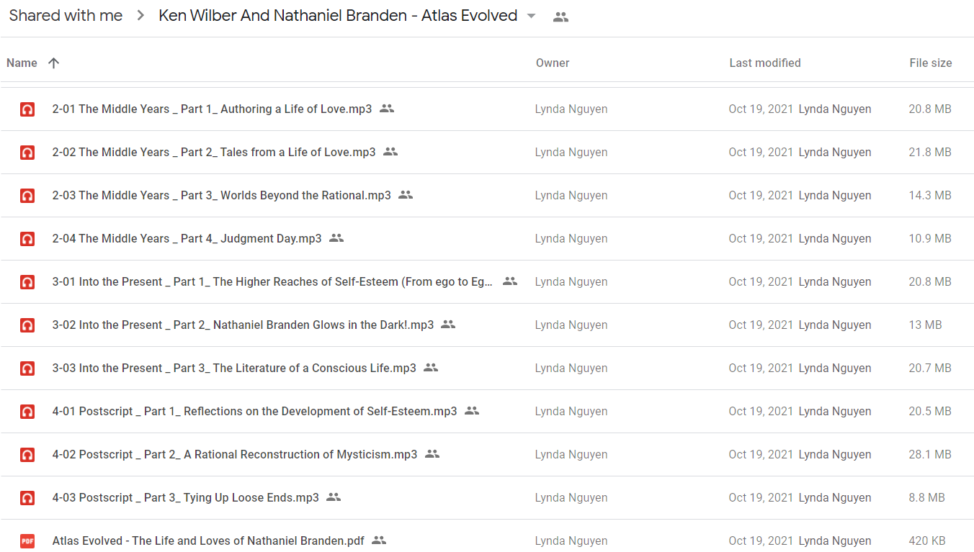The width and height of the screenshot is (974, 552).
Task: Click Oct 19, 2021 date on 2-04 Judgment Day row
Action: (x=761, y=239)
